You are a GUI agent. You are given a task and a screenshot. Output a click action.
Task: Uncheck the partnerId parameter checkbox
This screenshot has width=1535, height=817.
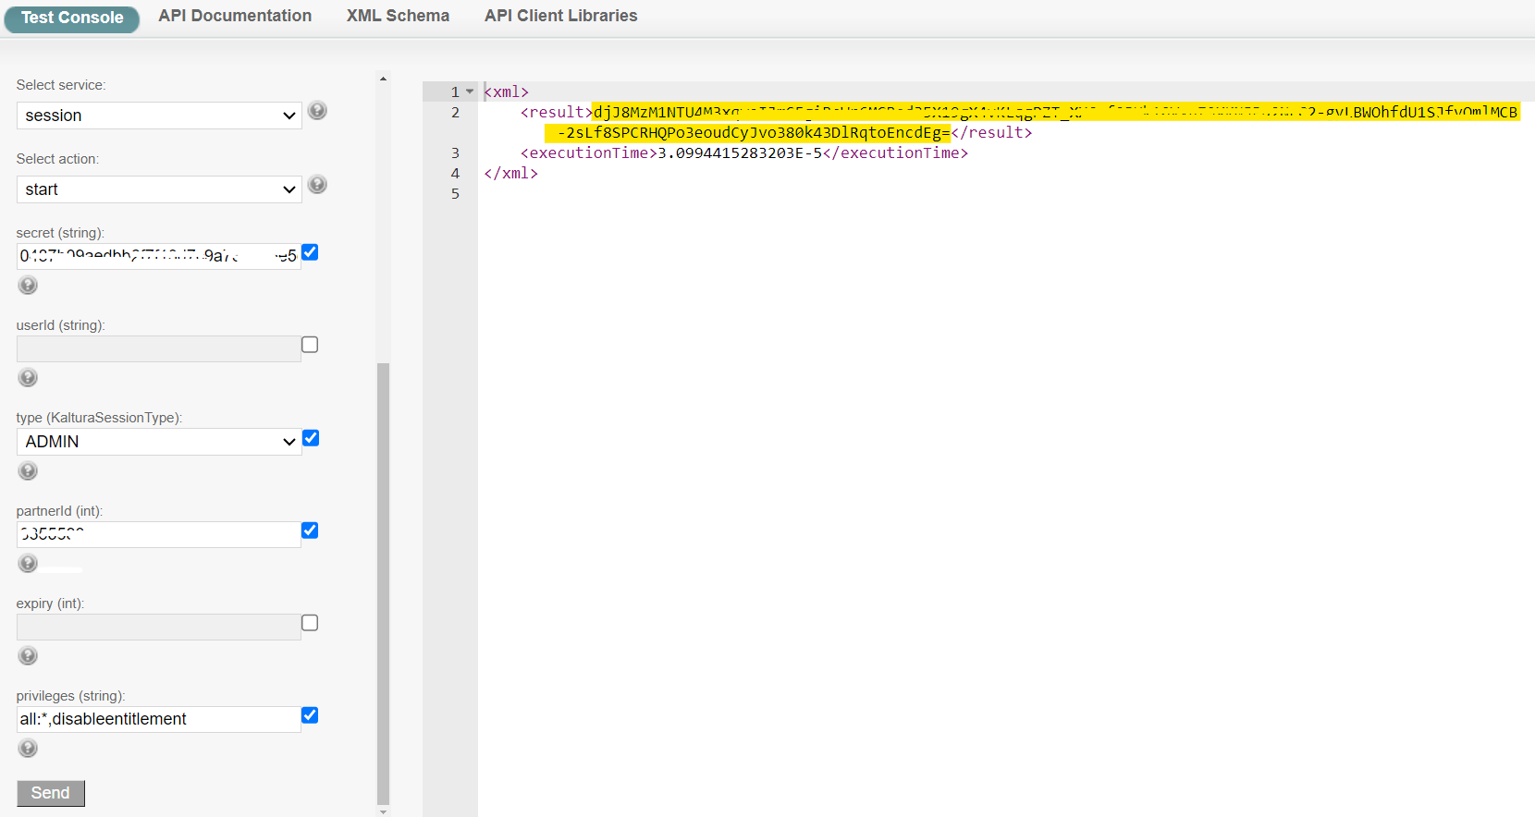(x=310, y=530)
